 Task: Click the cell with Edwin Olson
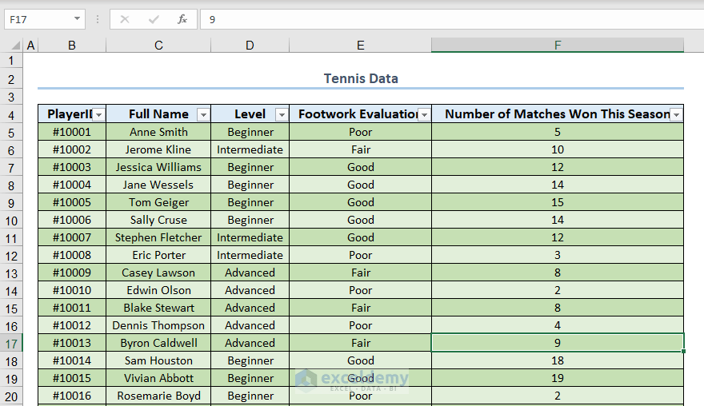click(x=158, y=290)
